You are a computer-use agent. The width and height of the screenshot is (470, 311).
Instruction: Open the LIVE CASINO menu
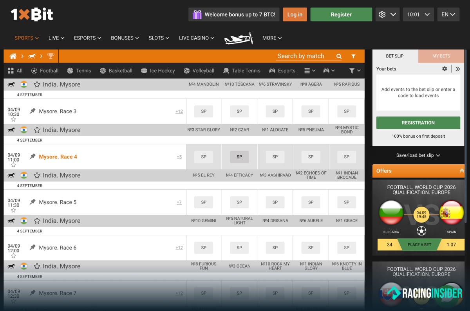tap(197, 38)
